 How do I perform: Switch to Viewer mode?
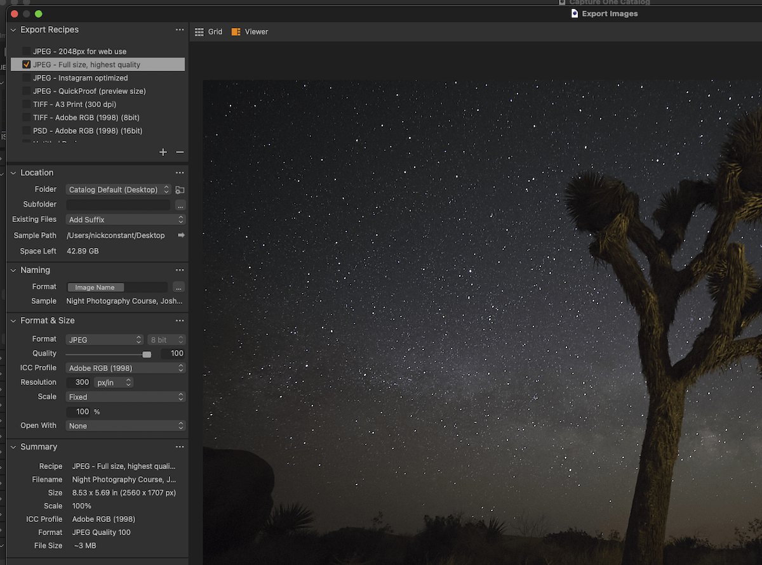[x=249, y=31]
